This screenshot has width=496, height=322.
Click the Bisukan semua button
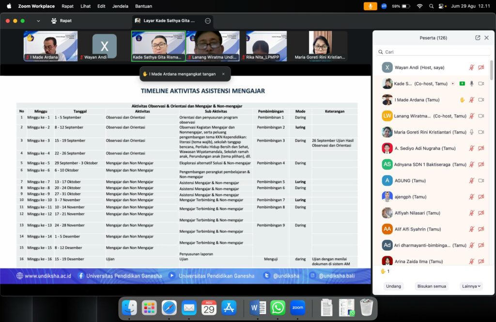coord(432,286)
